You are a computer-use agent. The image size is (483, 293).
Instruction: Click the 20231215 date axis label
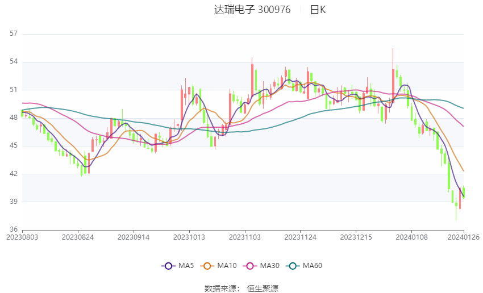(356, 237)
